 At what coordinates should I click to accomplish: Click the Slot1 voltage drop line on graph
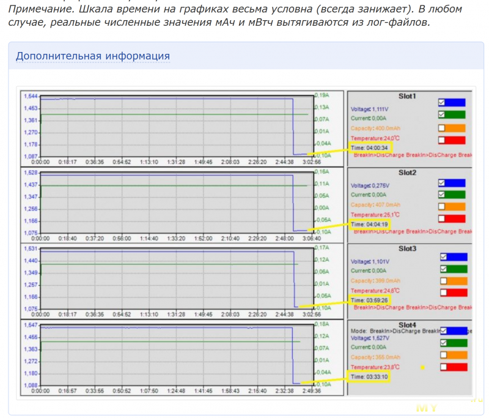[x=293, y=125]
